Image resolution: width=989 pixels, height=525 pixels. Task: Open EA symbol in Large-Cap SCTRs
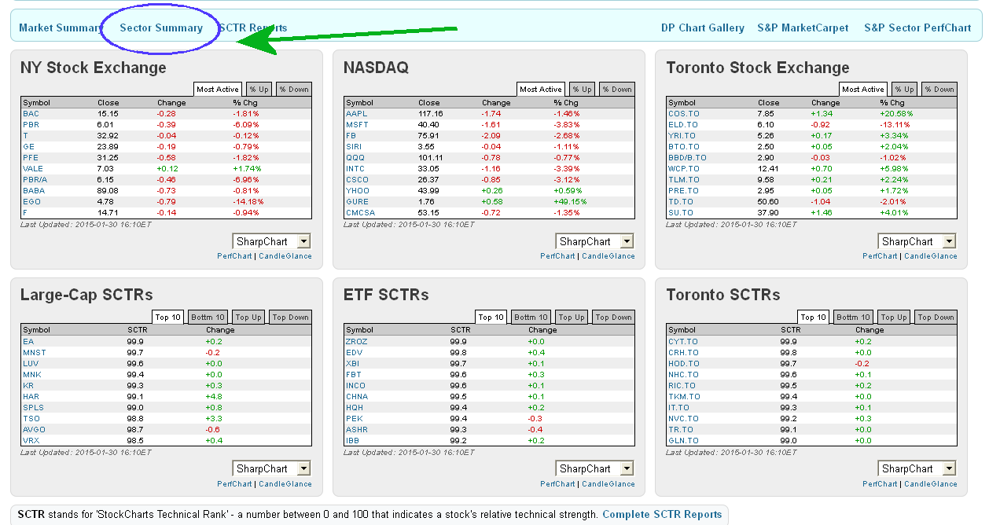tap(28, 342)
